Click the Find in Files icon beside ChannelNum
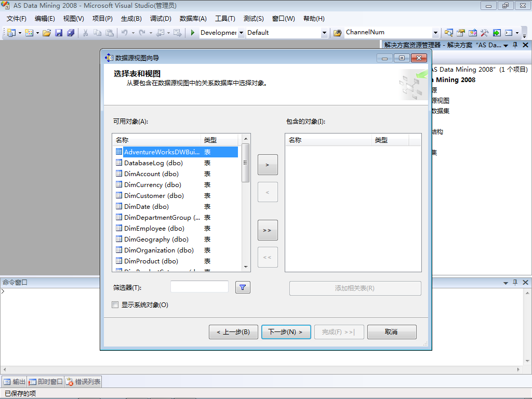Image resolution: width=532 pixels, height=399 pixels. (337, 33)
